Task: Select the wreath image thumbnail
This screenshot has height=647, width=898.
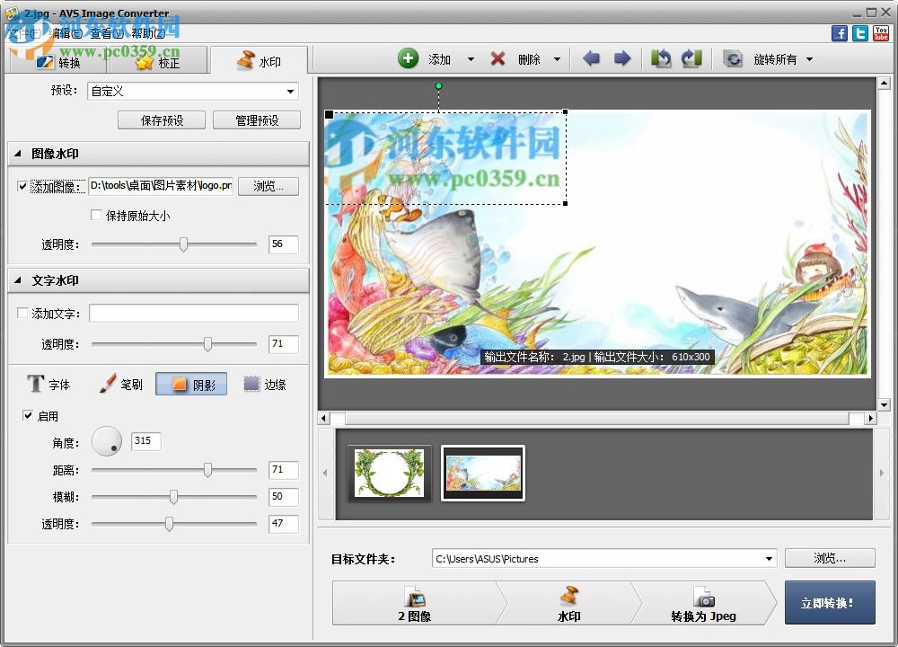Action: coord(389,473)
